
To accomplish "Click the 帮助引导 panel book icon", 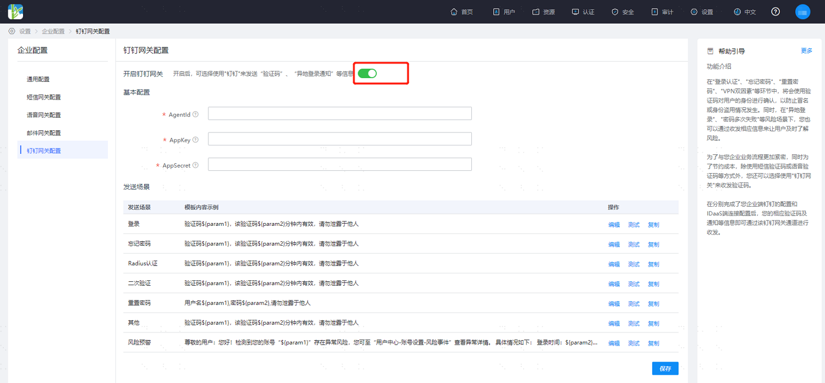I will coord(710,51).
